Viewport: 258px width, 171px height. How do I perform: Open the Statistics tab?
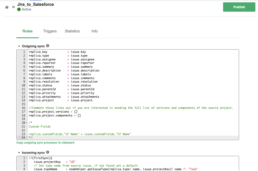[x=72, y=31]
